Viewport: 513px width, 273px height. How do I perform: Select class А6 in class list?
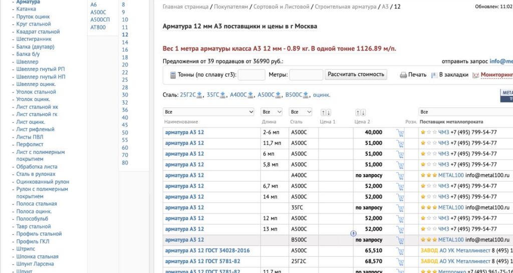(x=94, y=4)
